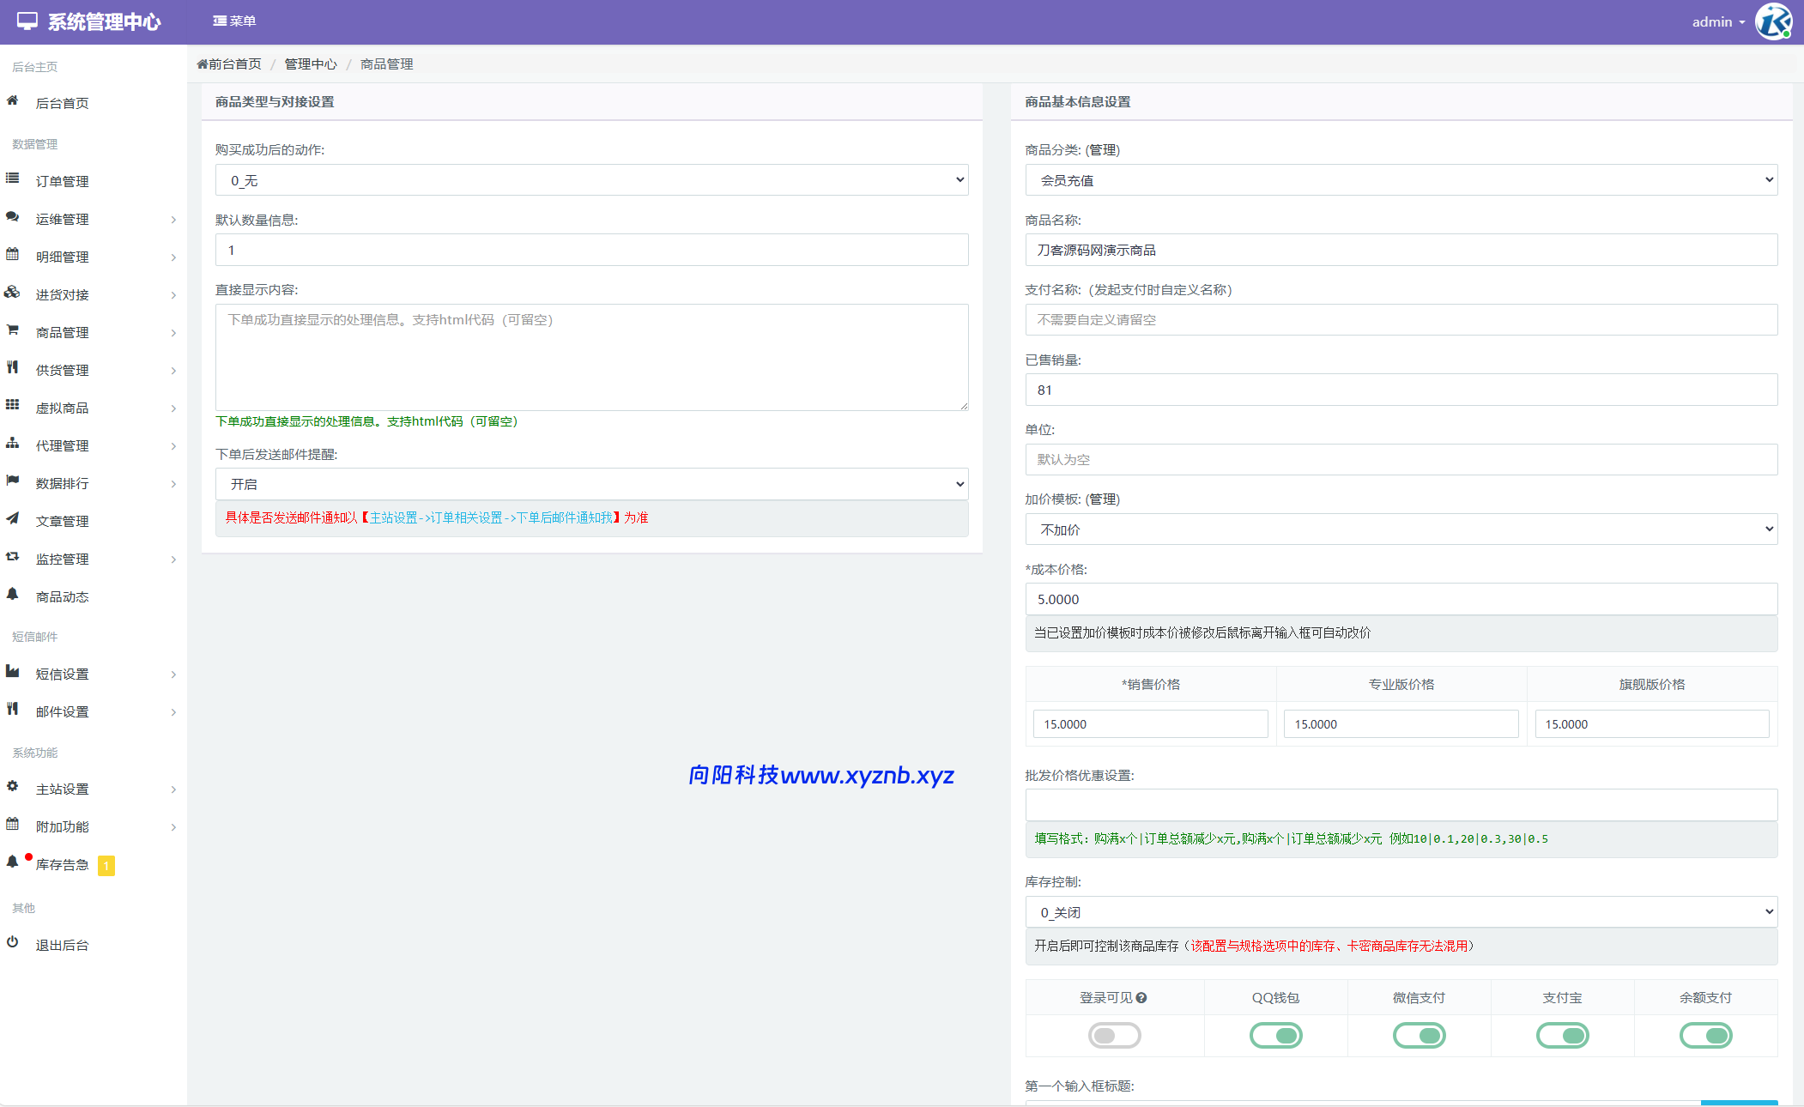Click the shopping cart icon for 商品管理
Image resolution: width=1804 pixels, height=1107 pixels.
[13, 330]
